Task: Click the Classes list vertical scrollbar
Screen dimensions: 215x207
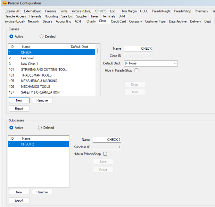Action: point(98,70)
